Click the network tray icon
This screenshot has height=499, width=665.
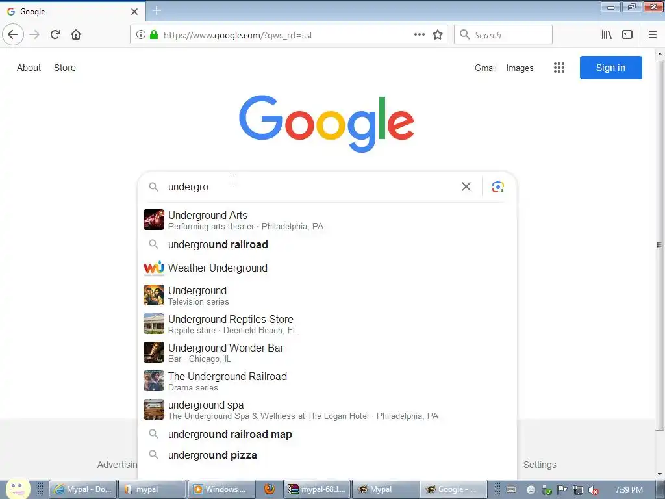coord(577,490)
